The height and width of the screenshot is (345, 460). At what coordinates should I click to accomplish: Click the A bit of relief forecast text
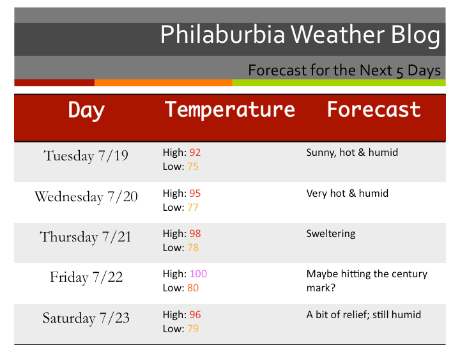coord(364,314)
